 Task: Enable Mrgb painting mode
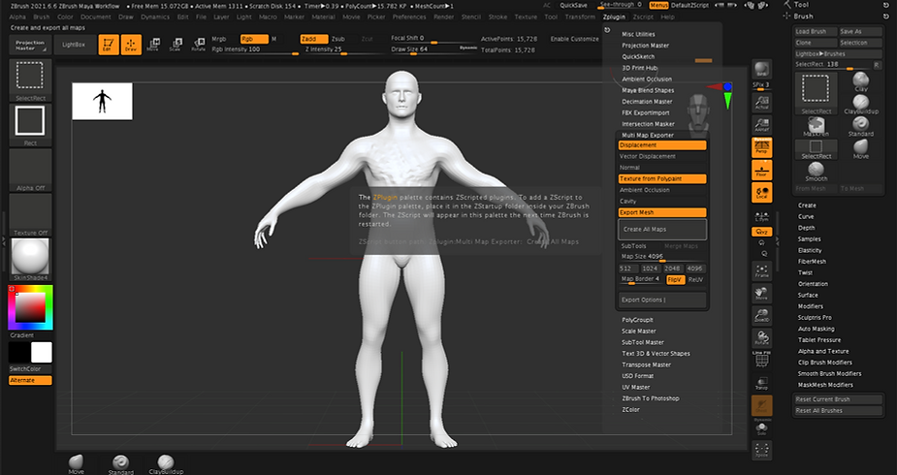click(x=219, y=39)
